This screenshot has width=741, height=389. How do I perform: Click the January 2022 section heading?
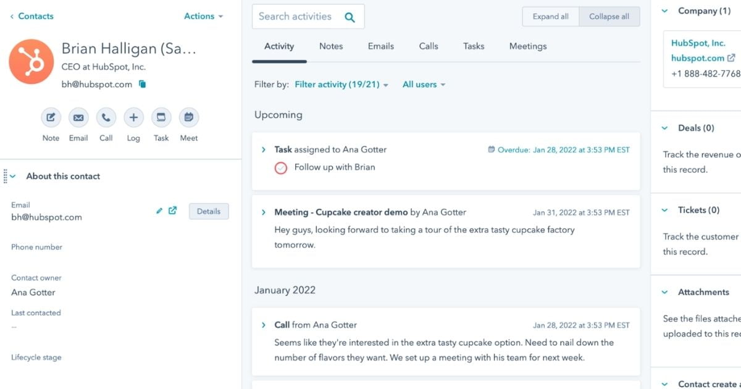285,290
